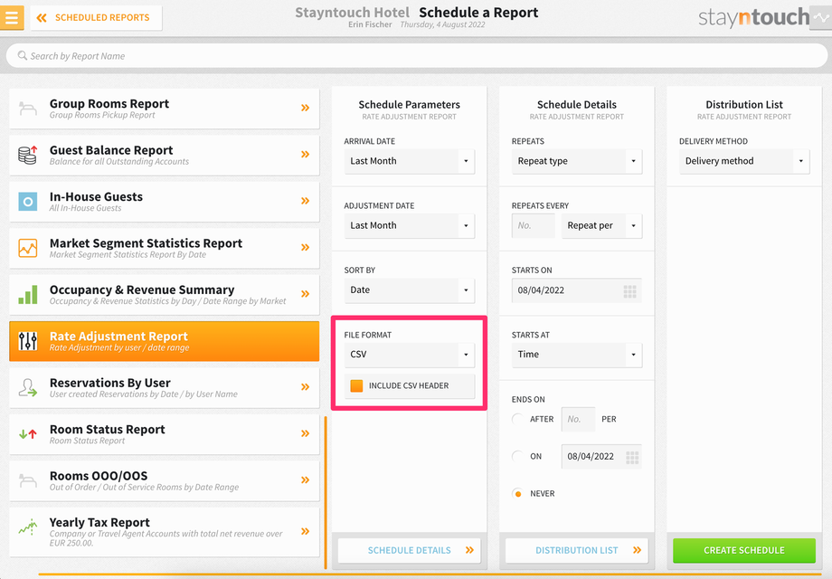Viewport: 832px width, 579px height.
Task: Open the Starts On calendar grid icon
Action: (x=629, y=290)
